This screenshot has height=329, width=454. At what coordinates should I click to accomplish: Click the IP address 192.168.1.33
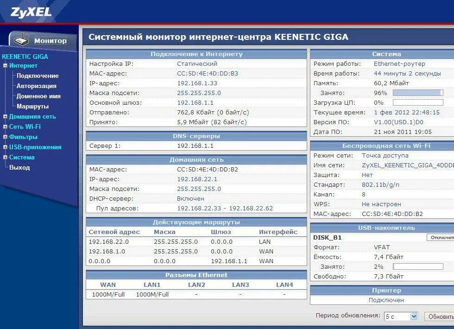[197, 83]
